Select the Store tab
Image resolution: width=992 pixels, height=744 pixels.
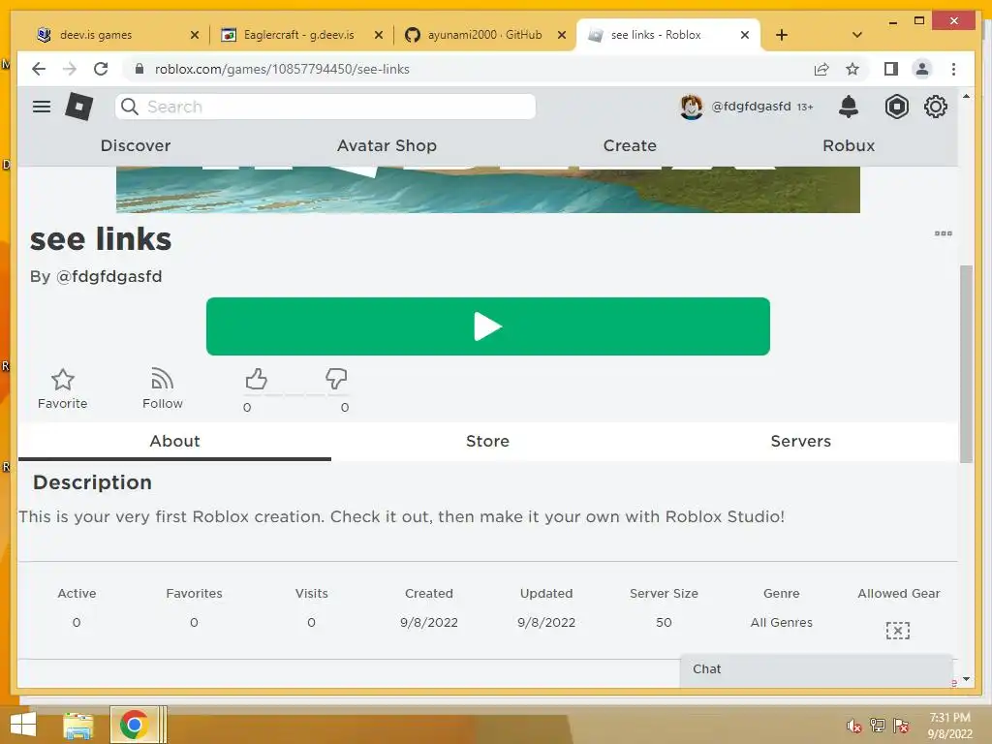[488, 441]
